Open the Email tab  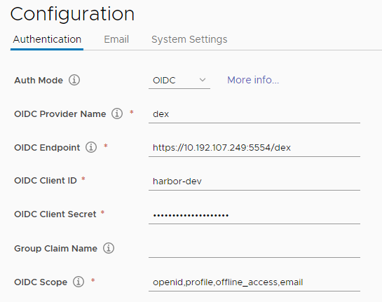point(116,39)
